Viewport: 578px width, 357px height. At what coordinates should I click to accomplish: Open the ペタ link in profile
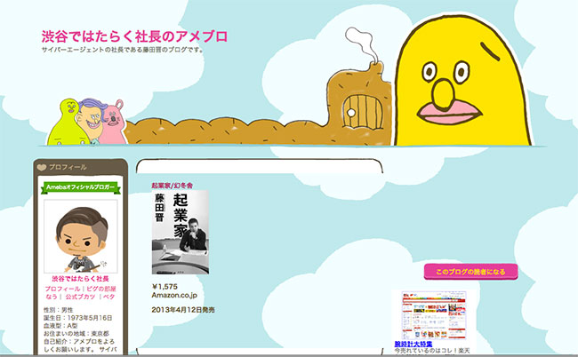coord(108,297)
